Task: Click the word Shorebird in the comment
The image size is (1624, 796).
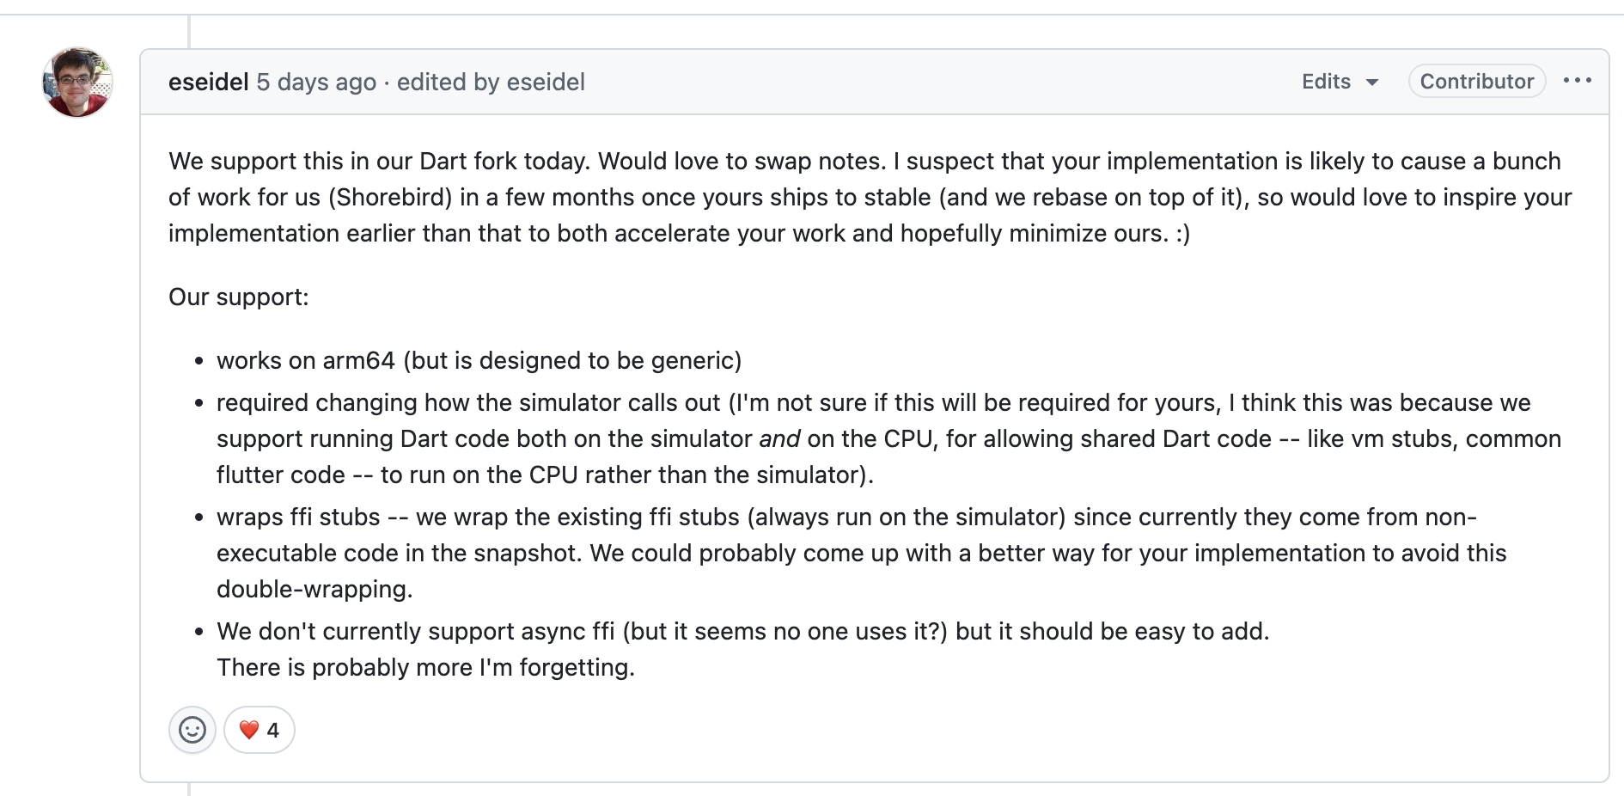Action: click(x=394, y=197)
